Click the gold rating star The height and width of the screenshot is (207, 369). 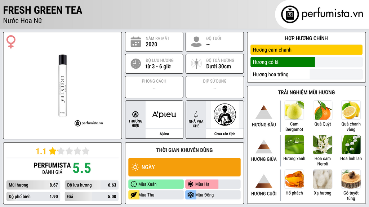pos(53,151)
